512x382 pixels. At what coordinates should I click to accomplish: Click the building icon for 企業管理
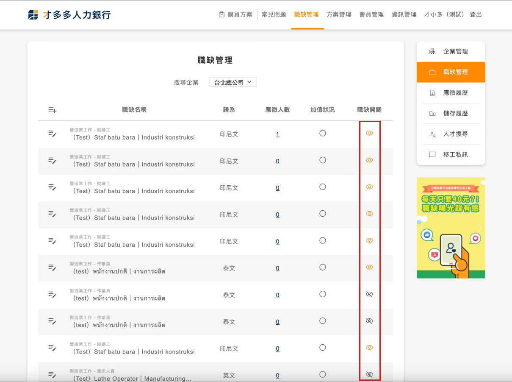click(432, 51)
